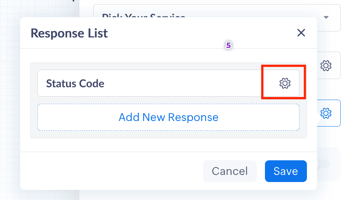The height and width of the screenshot is (200, 353).
Task: Cancel the Response List changes
Action: coord(230,171)
